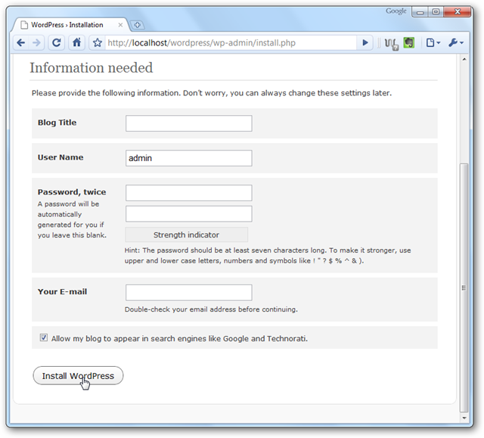Uncheck Allow my blog in search engines
This screenshot has height=438, width=484.
click(44, 337)
